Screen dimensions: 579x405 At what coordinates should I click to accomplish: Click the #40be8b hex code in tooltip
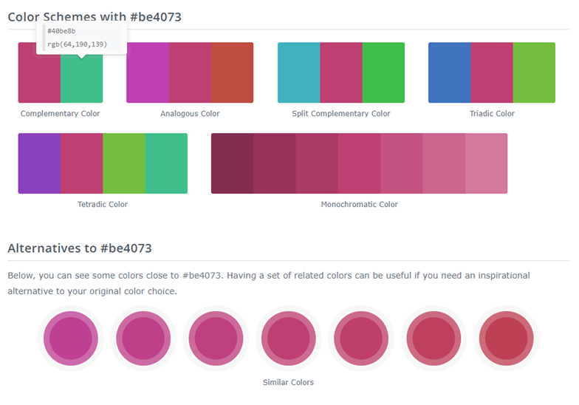pyautogui.click(x=61, y=31)
